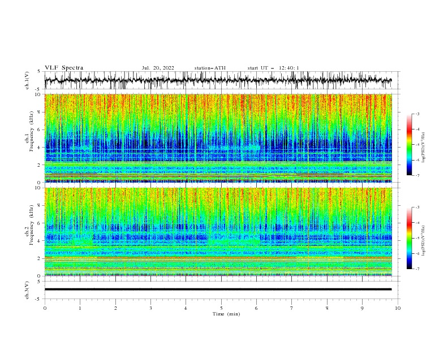Click ch.1 colorbar "log(PSD)(V²/Hz)" label
Image resolution: width=448 pixels, height=346 pixels.
click(x=424, y=148)
